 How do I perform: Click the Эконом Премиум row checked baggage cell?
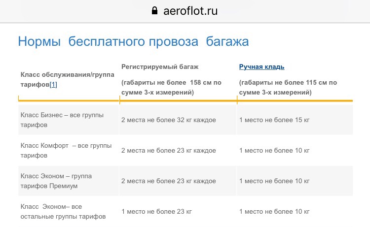[169, 181]
